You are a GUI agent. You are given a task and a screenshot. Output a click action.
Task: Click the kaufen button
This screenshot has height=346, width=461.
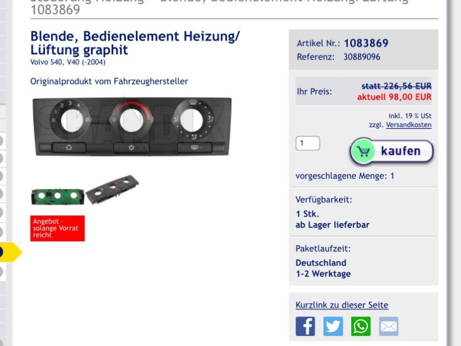[391, 151]
